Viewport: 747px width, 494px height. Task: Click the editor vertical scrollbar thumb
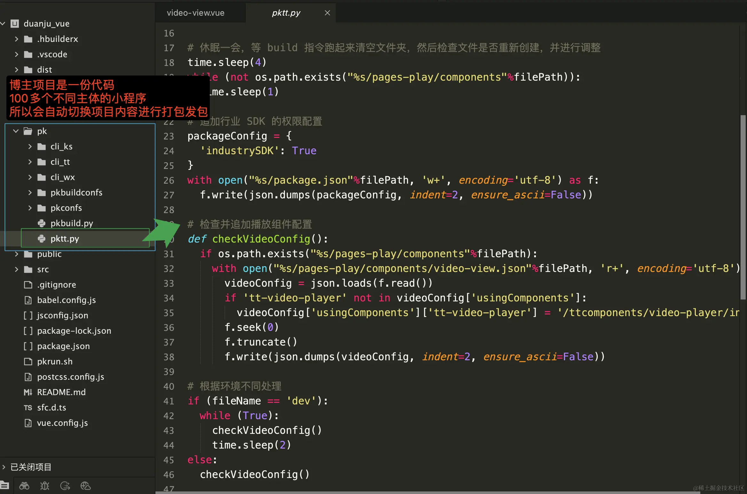click(x=743, y=208)
